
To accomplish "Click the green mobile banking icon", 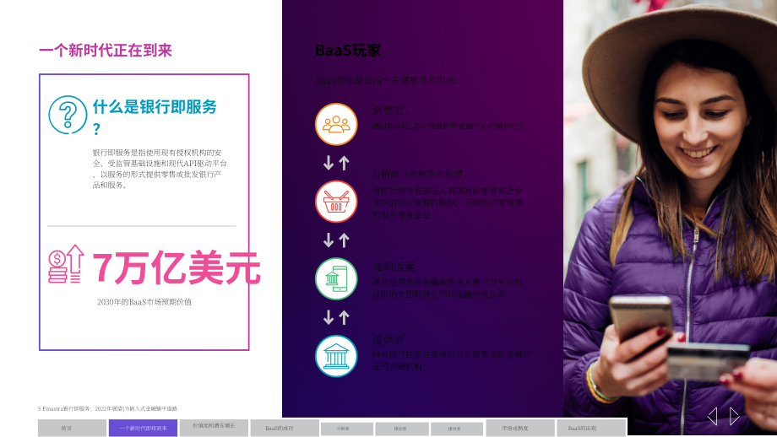I will click(336, 278).
